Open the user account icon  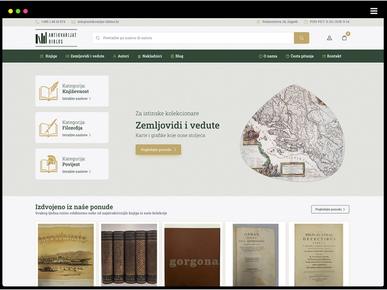[x=330, y=38]
